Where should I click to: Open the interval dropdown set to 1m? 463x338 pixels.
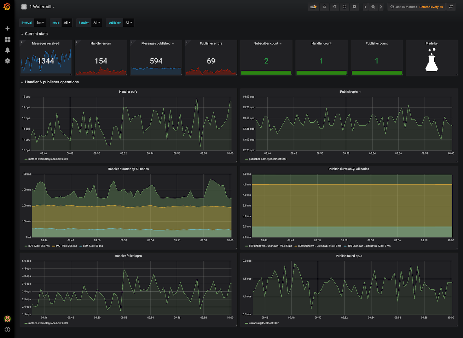pos(40,22)
